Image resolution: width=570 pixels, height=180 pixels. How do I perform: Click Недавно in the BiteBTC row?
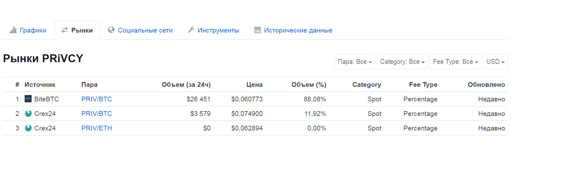[491, 99]
